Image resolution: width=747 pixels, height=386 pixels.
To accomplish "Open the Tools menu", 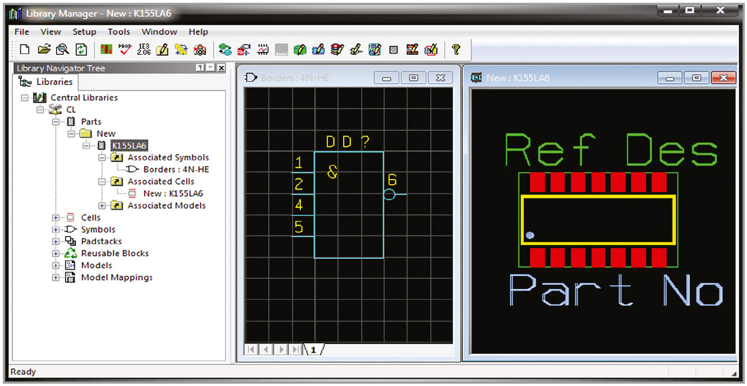I will pos(119,32).
